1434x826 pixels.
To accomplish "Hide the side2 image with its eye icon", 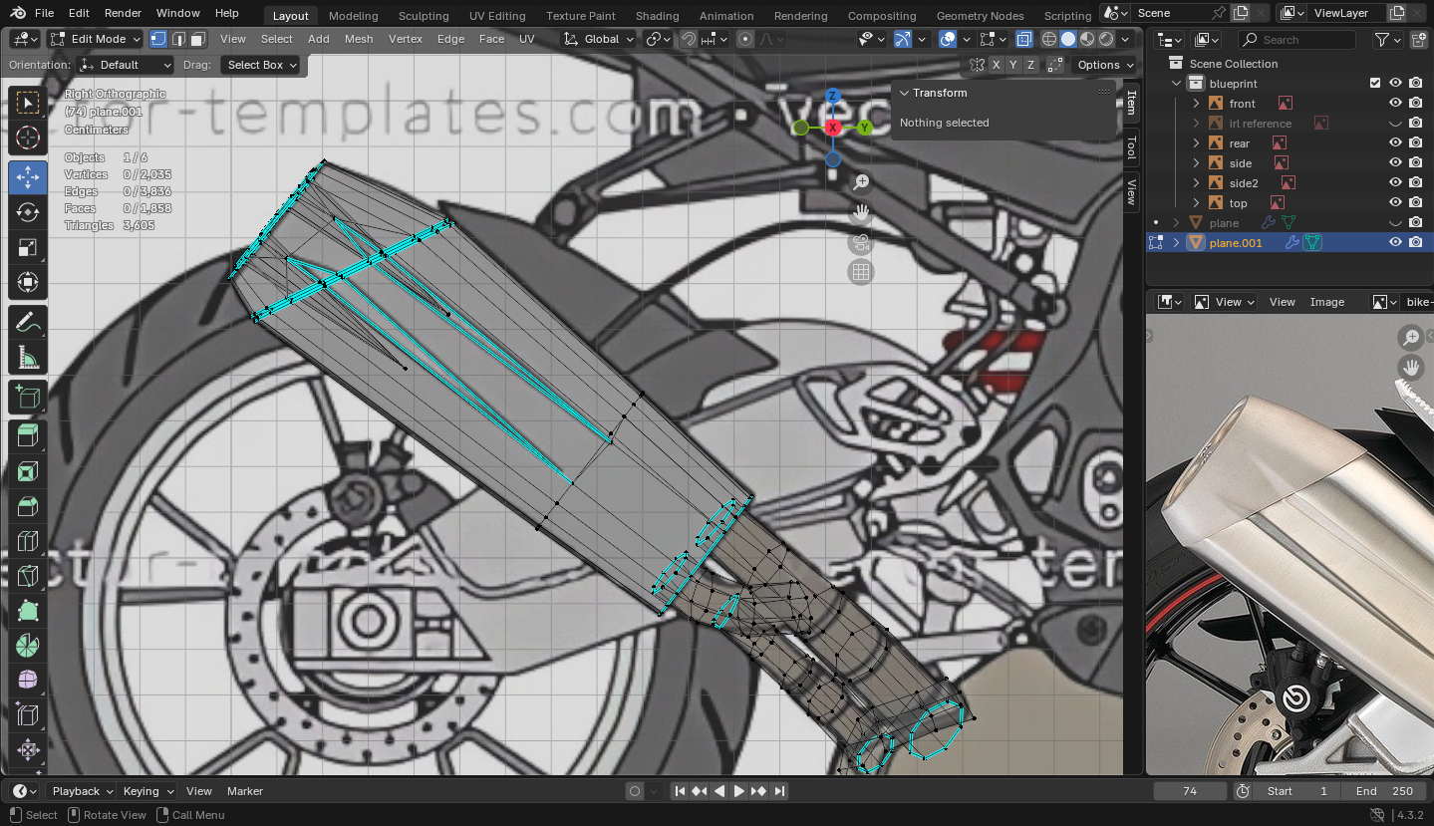I will coord(1395,183).
